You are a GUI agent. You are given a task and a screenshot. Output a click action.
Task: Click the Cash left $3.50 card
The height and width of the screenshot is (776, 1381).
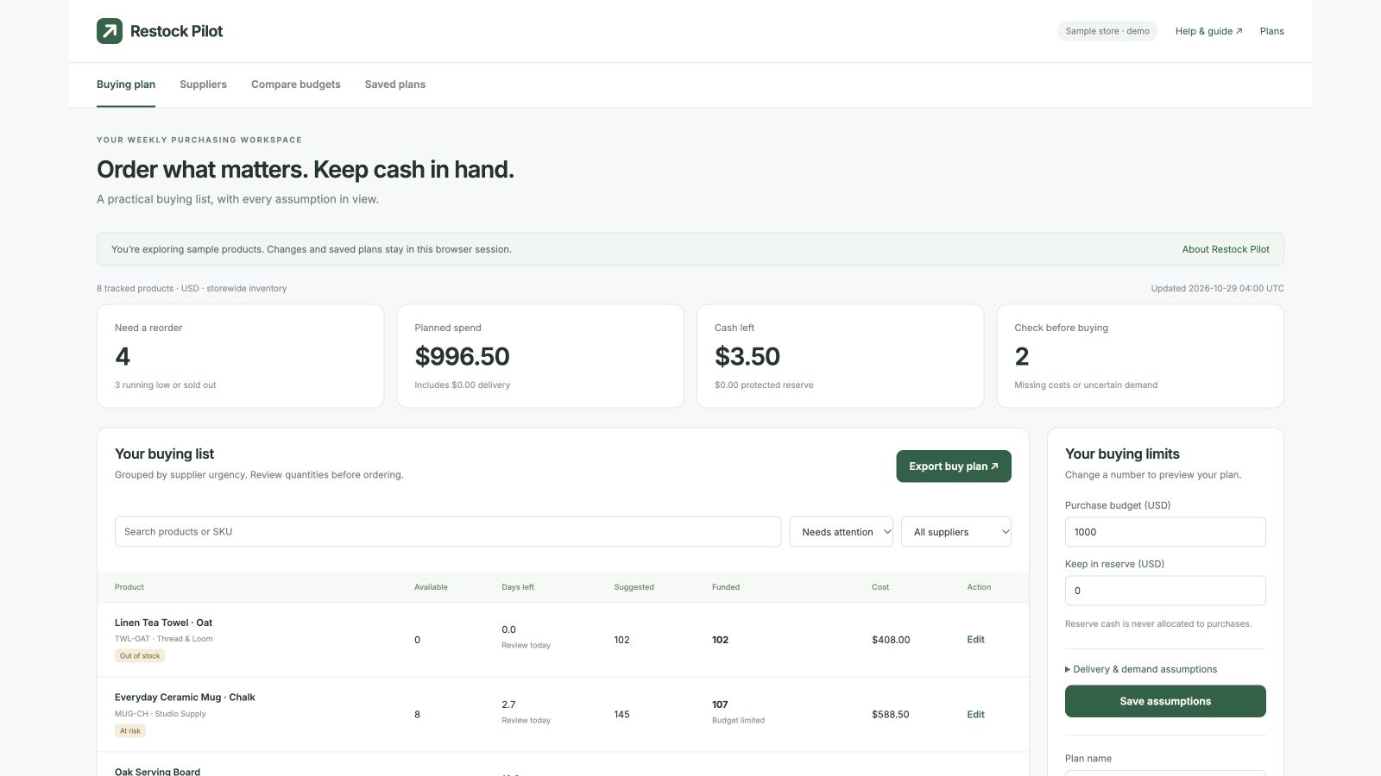point(840,356)
